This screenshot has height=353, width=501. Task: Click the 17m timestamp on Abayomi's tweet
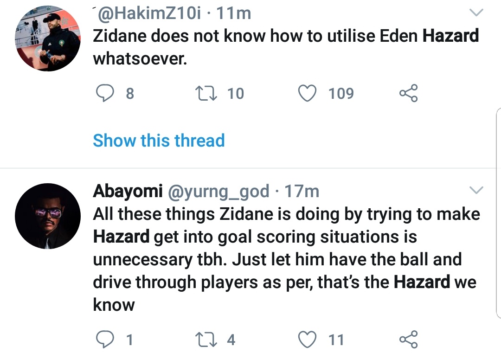pos(302,191)
